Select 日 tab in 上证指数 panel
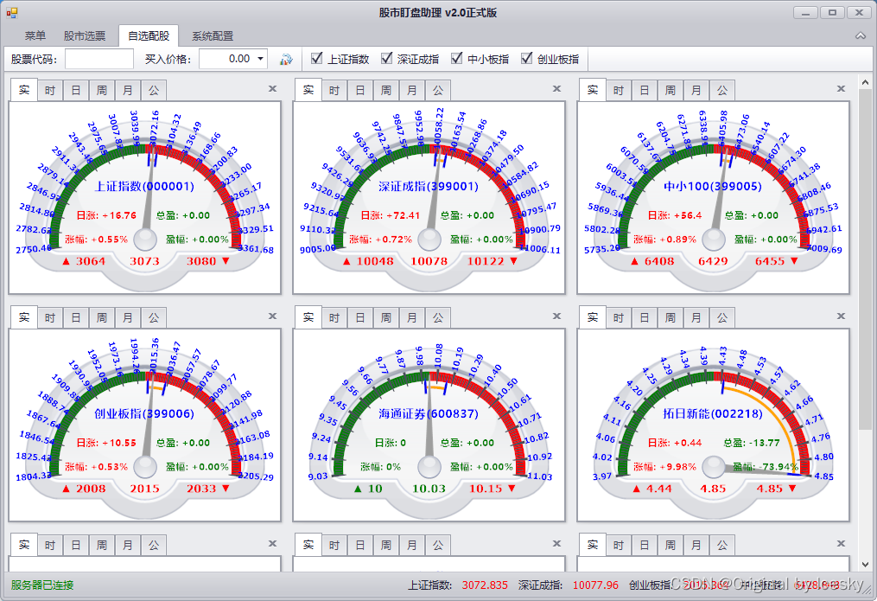877x601 pixels. click(x=75, y=90)
